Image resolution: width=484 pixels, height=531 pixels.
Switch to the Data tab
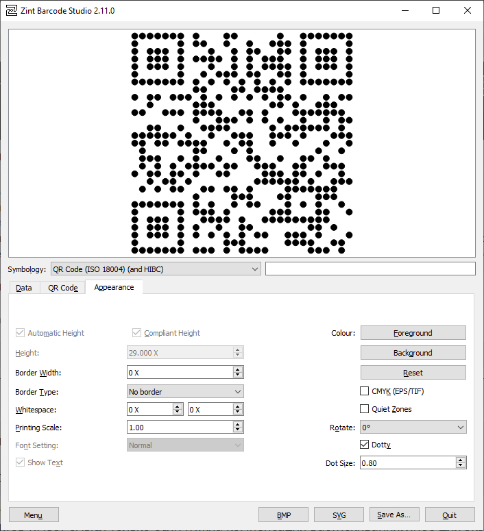coord(24,288)
